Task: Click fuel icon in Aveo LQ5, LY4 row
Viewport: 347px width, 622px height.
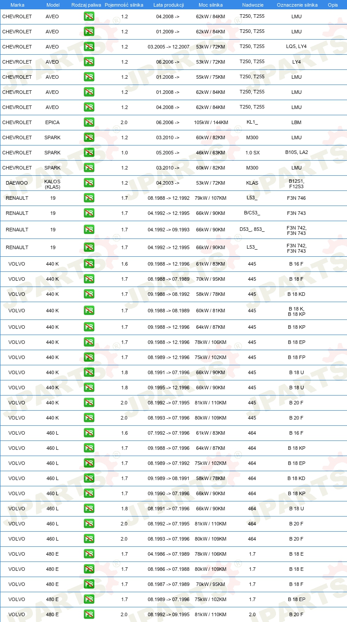Action: point(89,47)
